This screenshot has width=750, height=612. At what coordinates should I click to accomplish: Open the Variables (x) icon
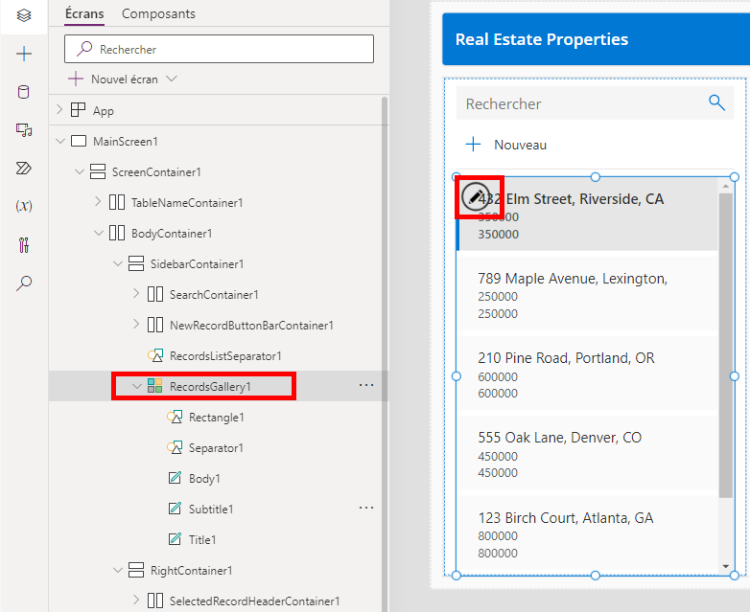point(24,206)
